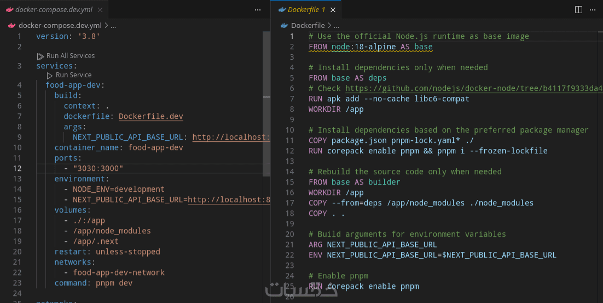
Task: Open more actions menu for right editor group
Action: point(593,10)
